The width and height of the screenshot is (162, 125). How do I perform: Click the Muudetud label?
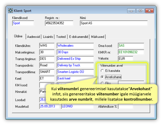22,106
